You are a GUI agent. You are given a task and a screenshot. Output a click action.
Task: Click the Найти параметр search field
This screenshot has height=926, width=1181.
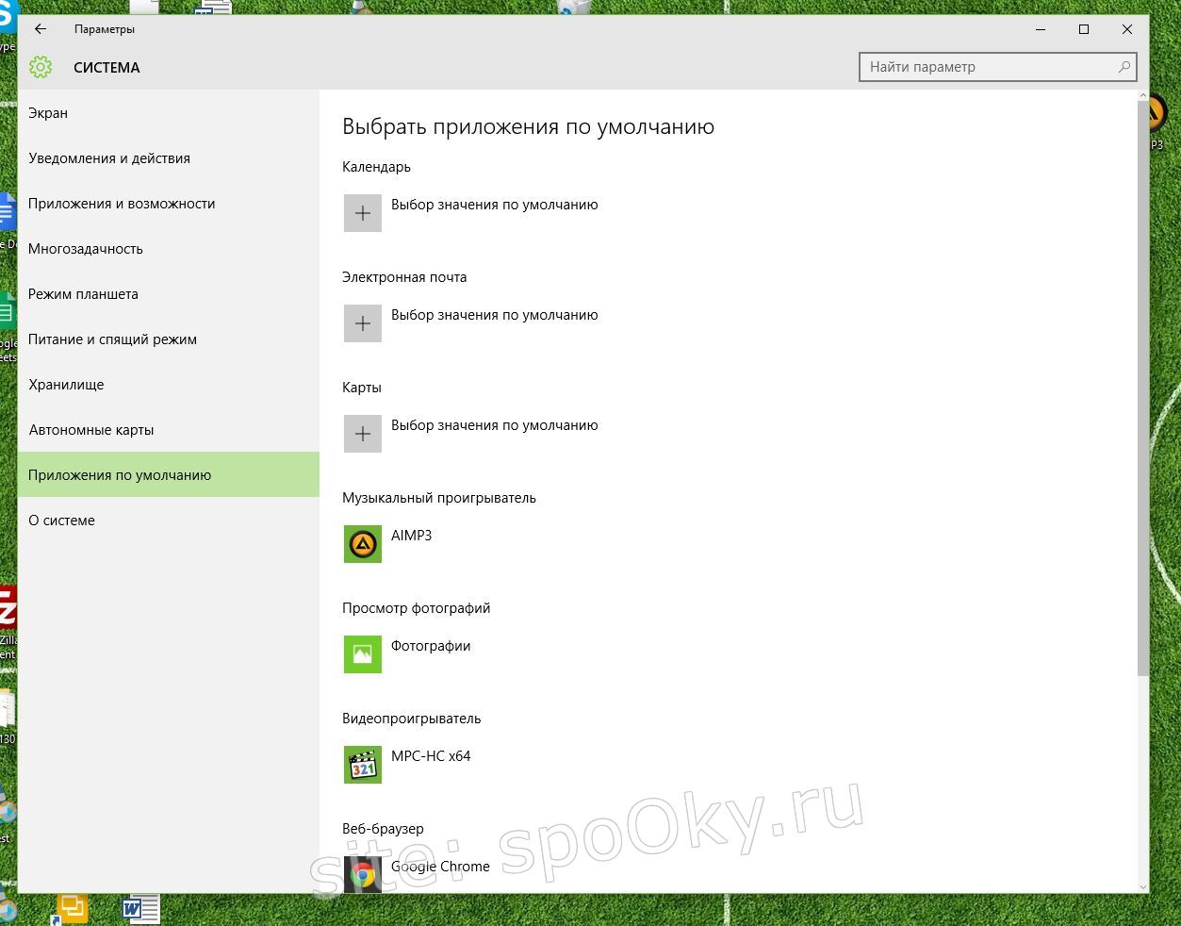coord(998,67)
